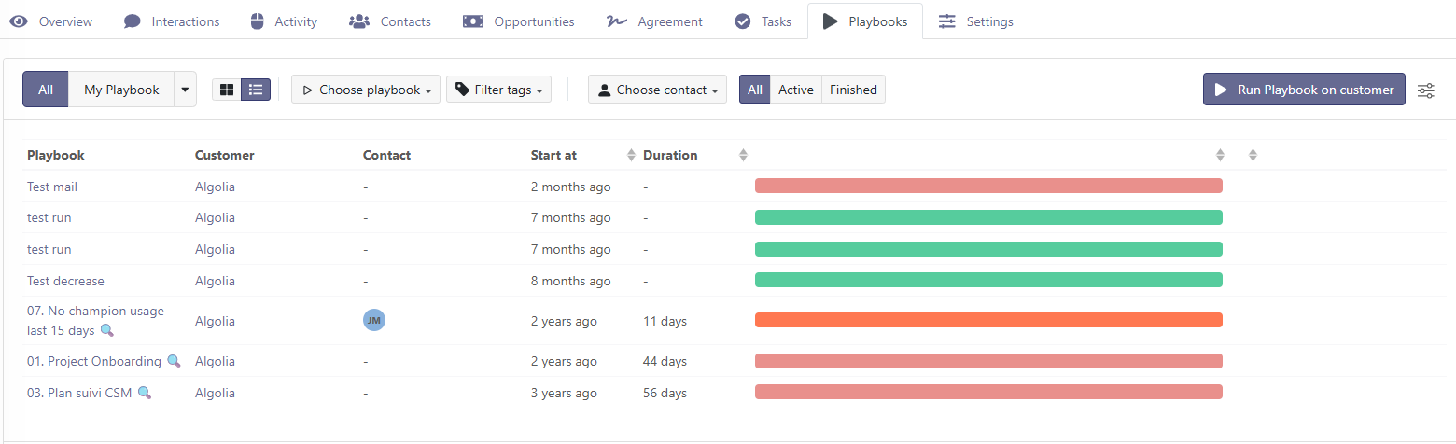Show only Active playbooks

[795, 90]
